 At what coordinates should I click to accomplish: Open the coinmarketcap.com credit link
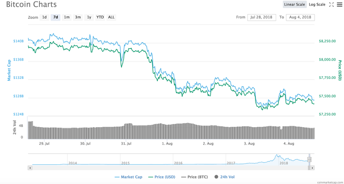(330, 182)
